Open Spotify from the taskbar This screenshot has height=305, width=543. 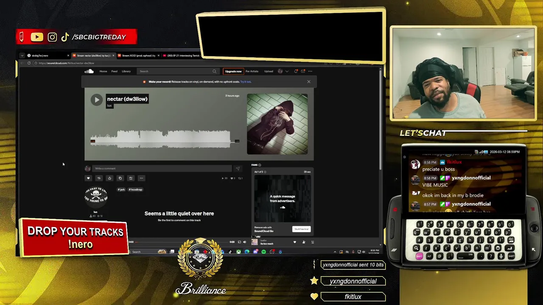coord(263,252)
